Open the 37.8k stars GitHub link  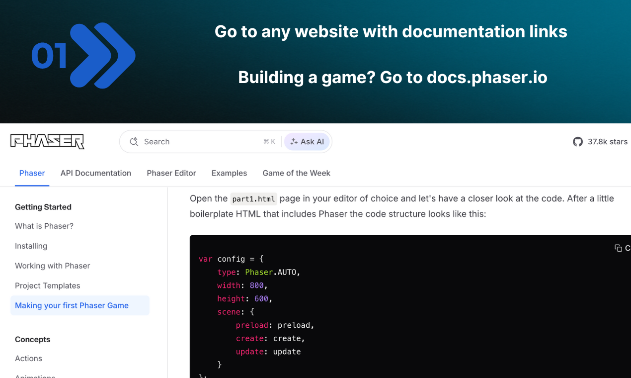[x=600, y=142]
